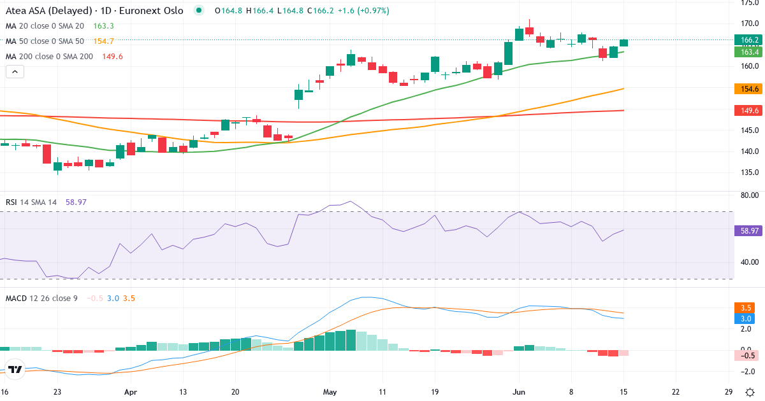Click the 58.97 RSI axis label
Image resolution: width=765 pixels, height=401 pixels.
749,231
